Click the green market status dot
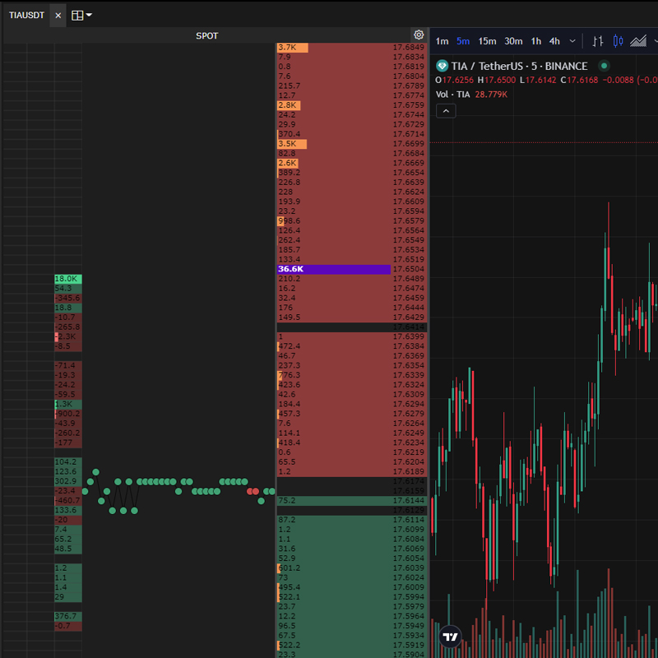658x658 pixels. point(604,66)
